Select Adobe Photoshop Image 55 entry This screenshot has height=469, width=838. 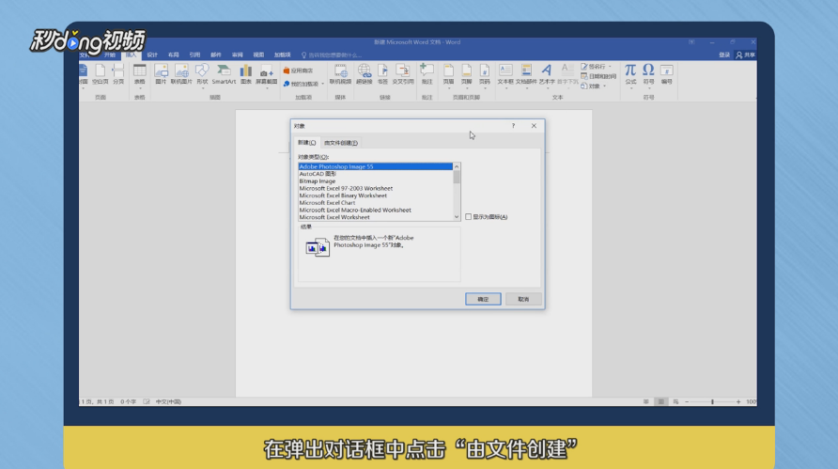375,167
